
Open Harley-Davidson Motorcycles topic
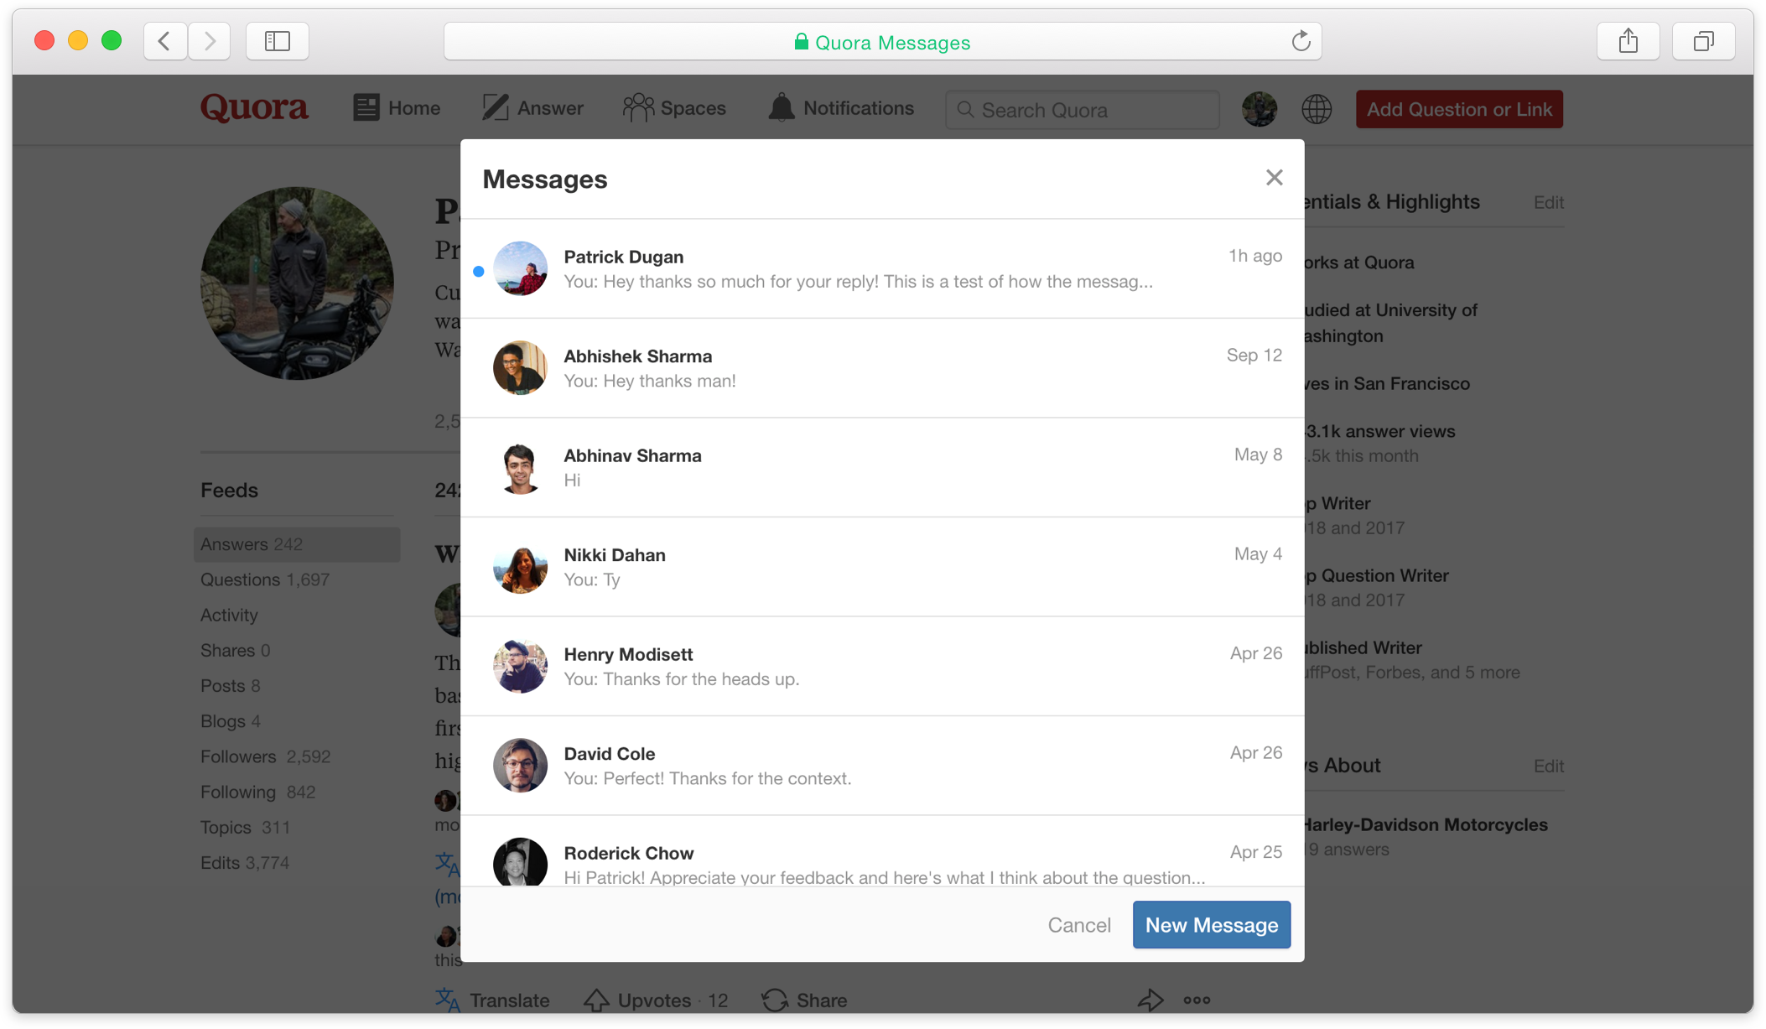click(1426, 824)
